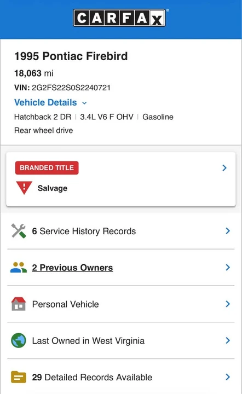Viewport: 242px width, 394px height.
Task: Click the globe icon for last owned location
Action: pos(19,340)
